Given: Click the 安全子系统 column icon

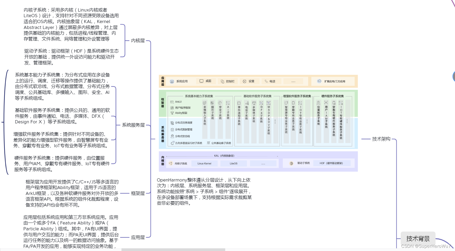Looking at the screenshot, I should [x=220, y=103].
